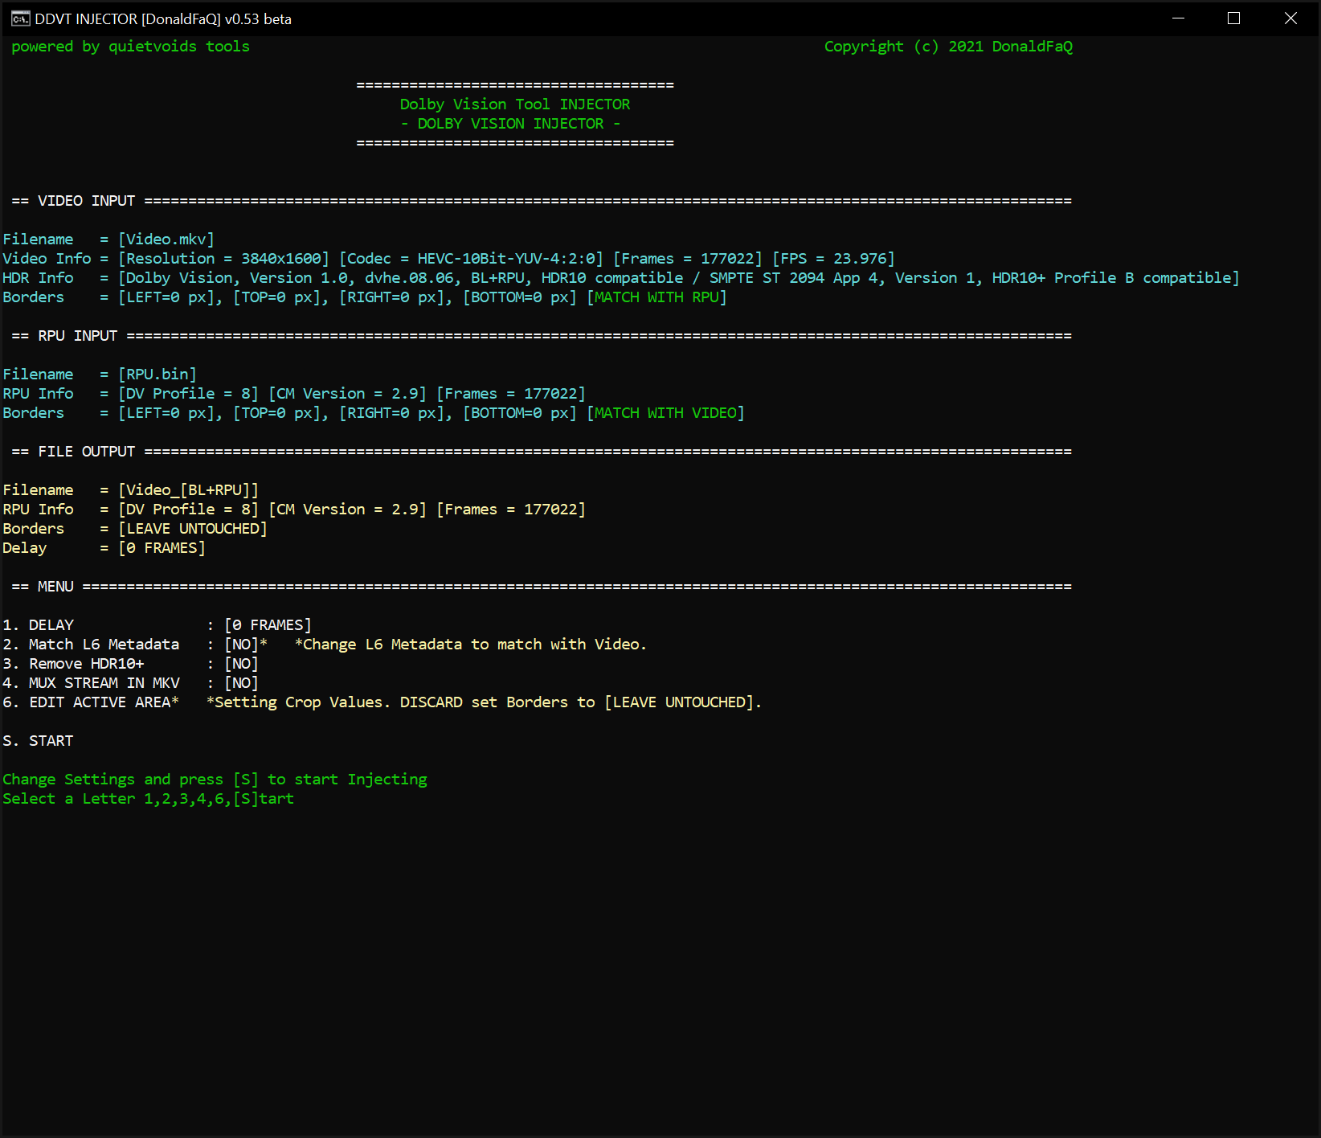Click the '[Resolution = 3840x1600]' value

(223, 259)
